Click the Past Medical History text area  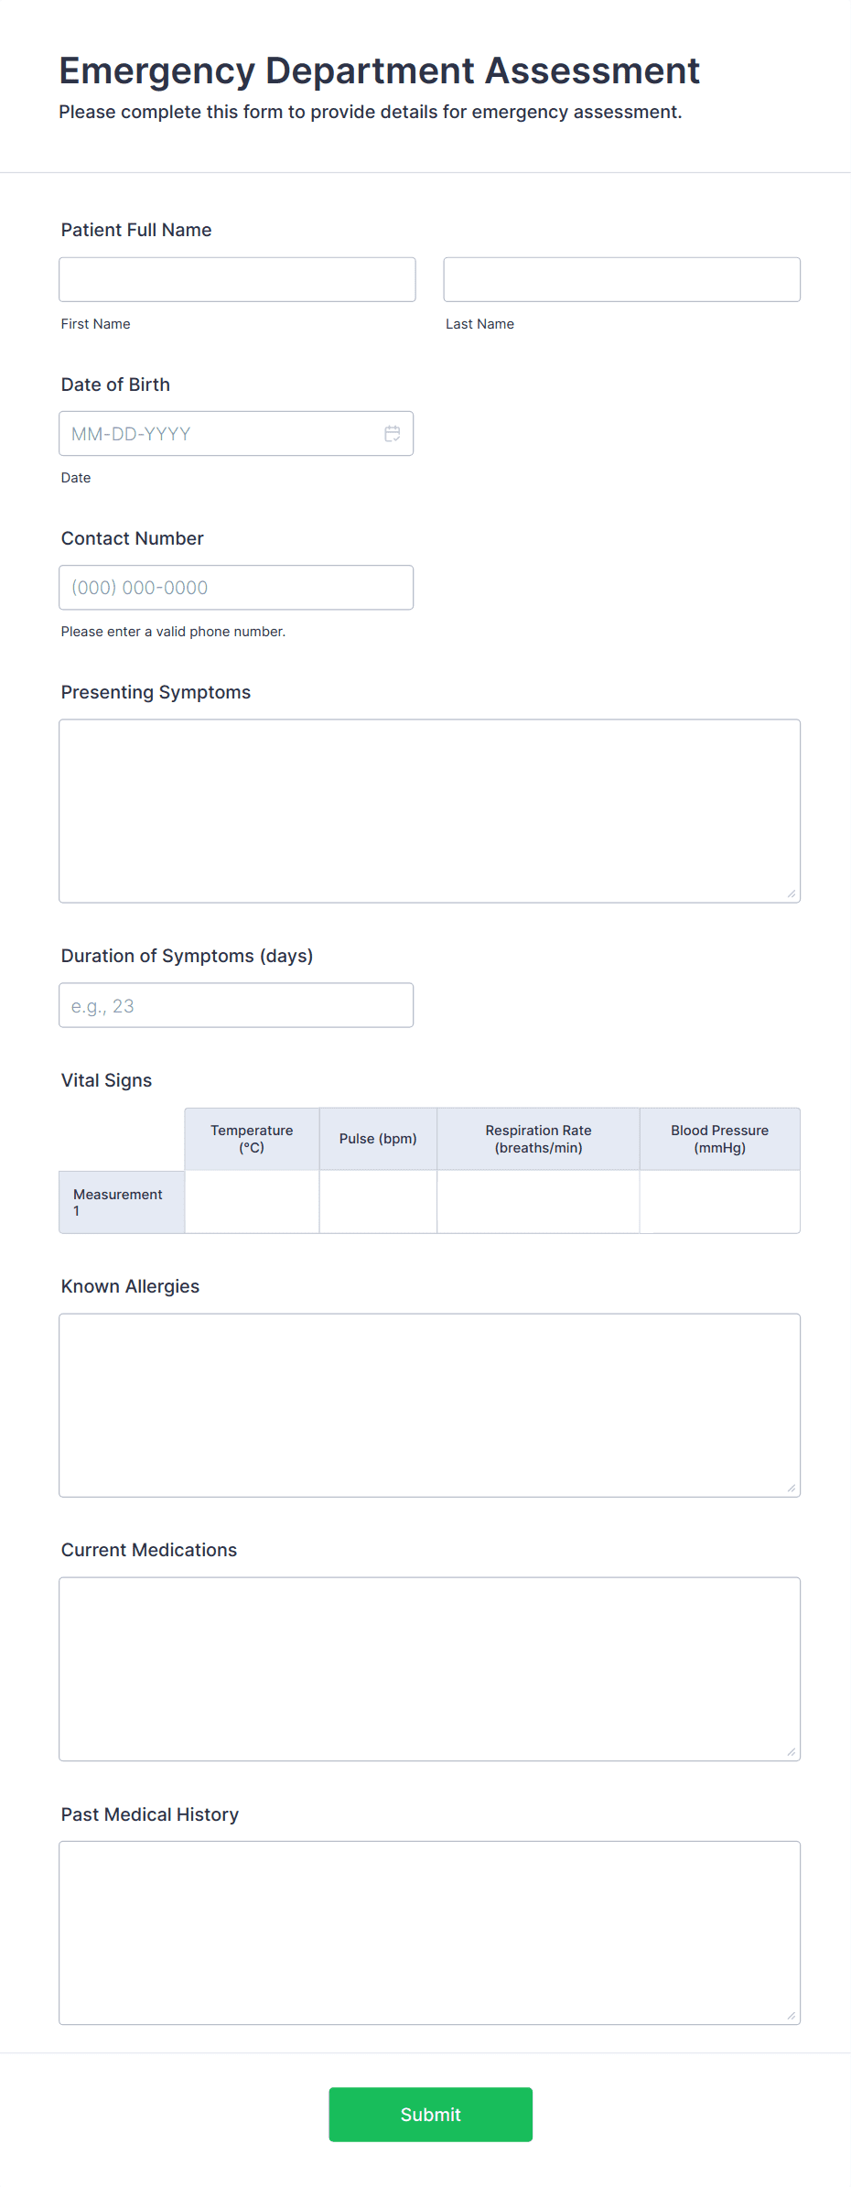point(429,1932)
